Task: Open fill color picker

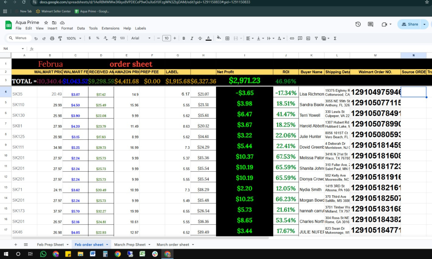Action: click(x=219, y=38)
